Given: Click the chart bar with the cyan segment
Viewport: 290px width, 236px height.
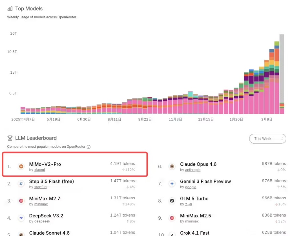Looking at the screenshot, I should point(190,103).
